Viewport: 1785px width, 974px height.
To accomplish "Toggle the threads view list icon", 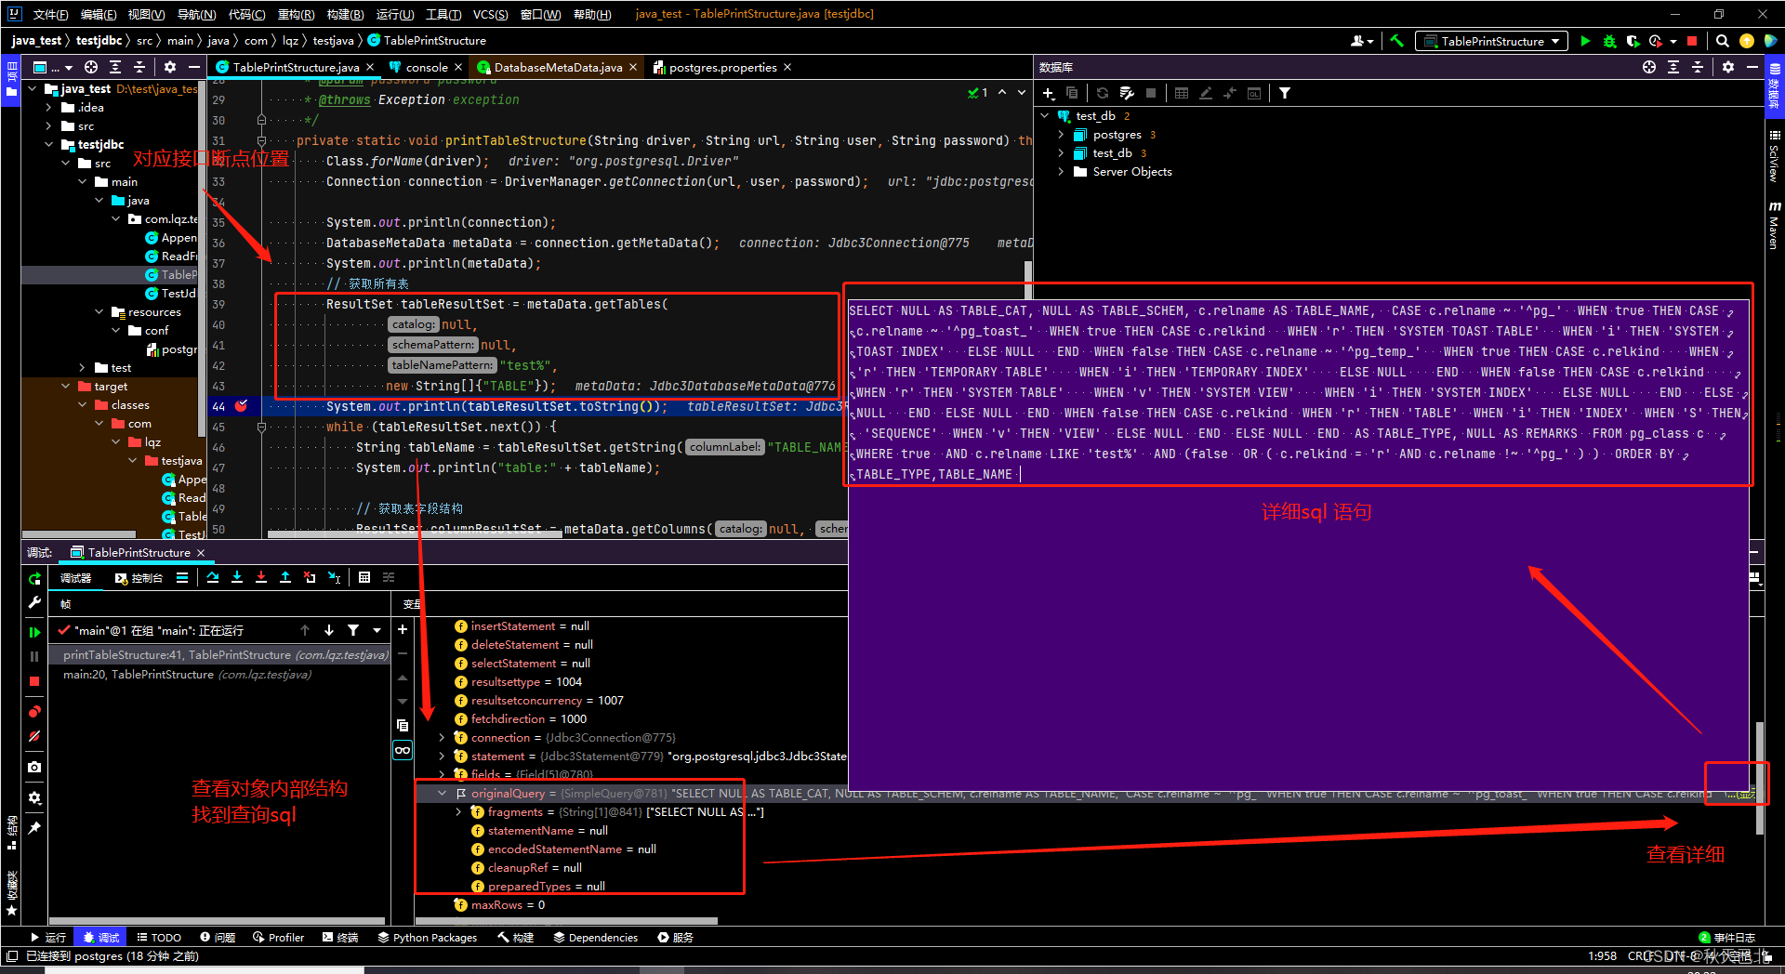I will pyautogui.click(x=182, y=577).
